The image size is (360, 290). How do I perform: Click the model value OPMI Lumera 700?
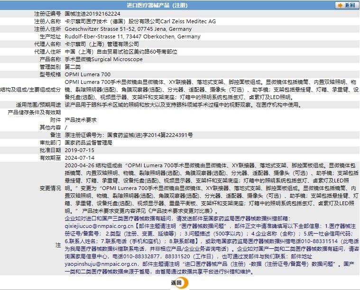tap(87, 74)
